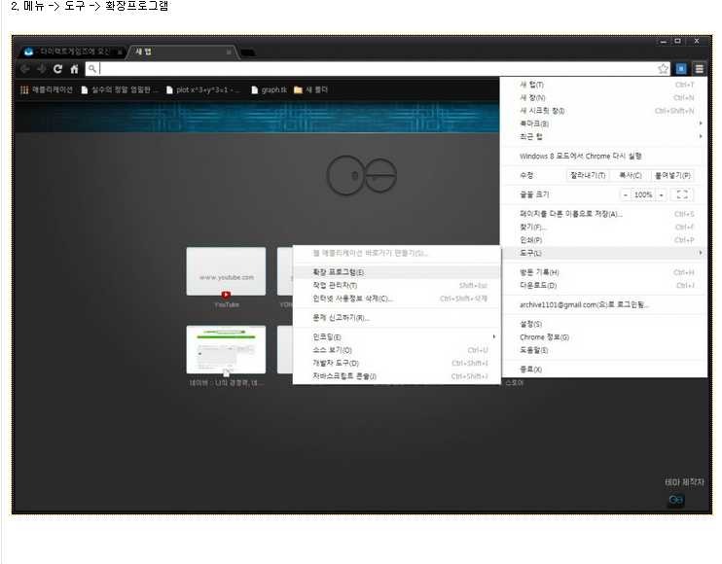Click the address bar input field

(378, 69)
